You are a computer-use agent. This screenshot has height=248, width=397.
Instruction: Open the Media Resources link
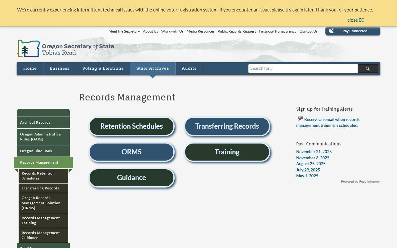200,31
